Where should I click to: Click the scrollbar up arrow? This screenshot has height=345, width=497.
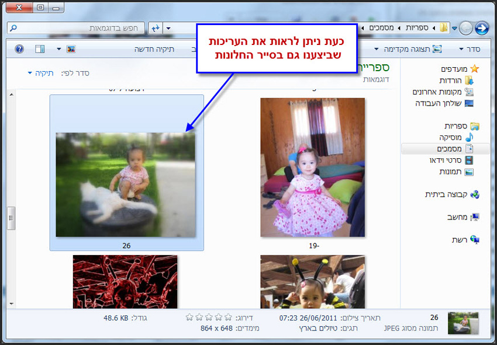(x=12, y=95)
